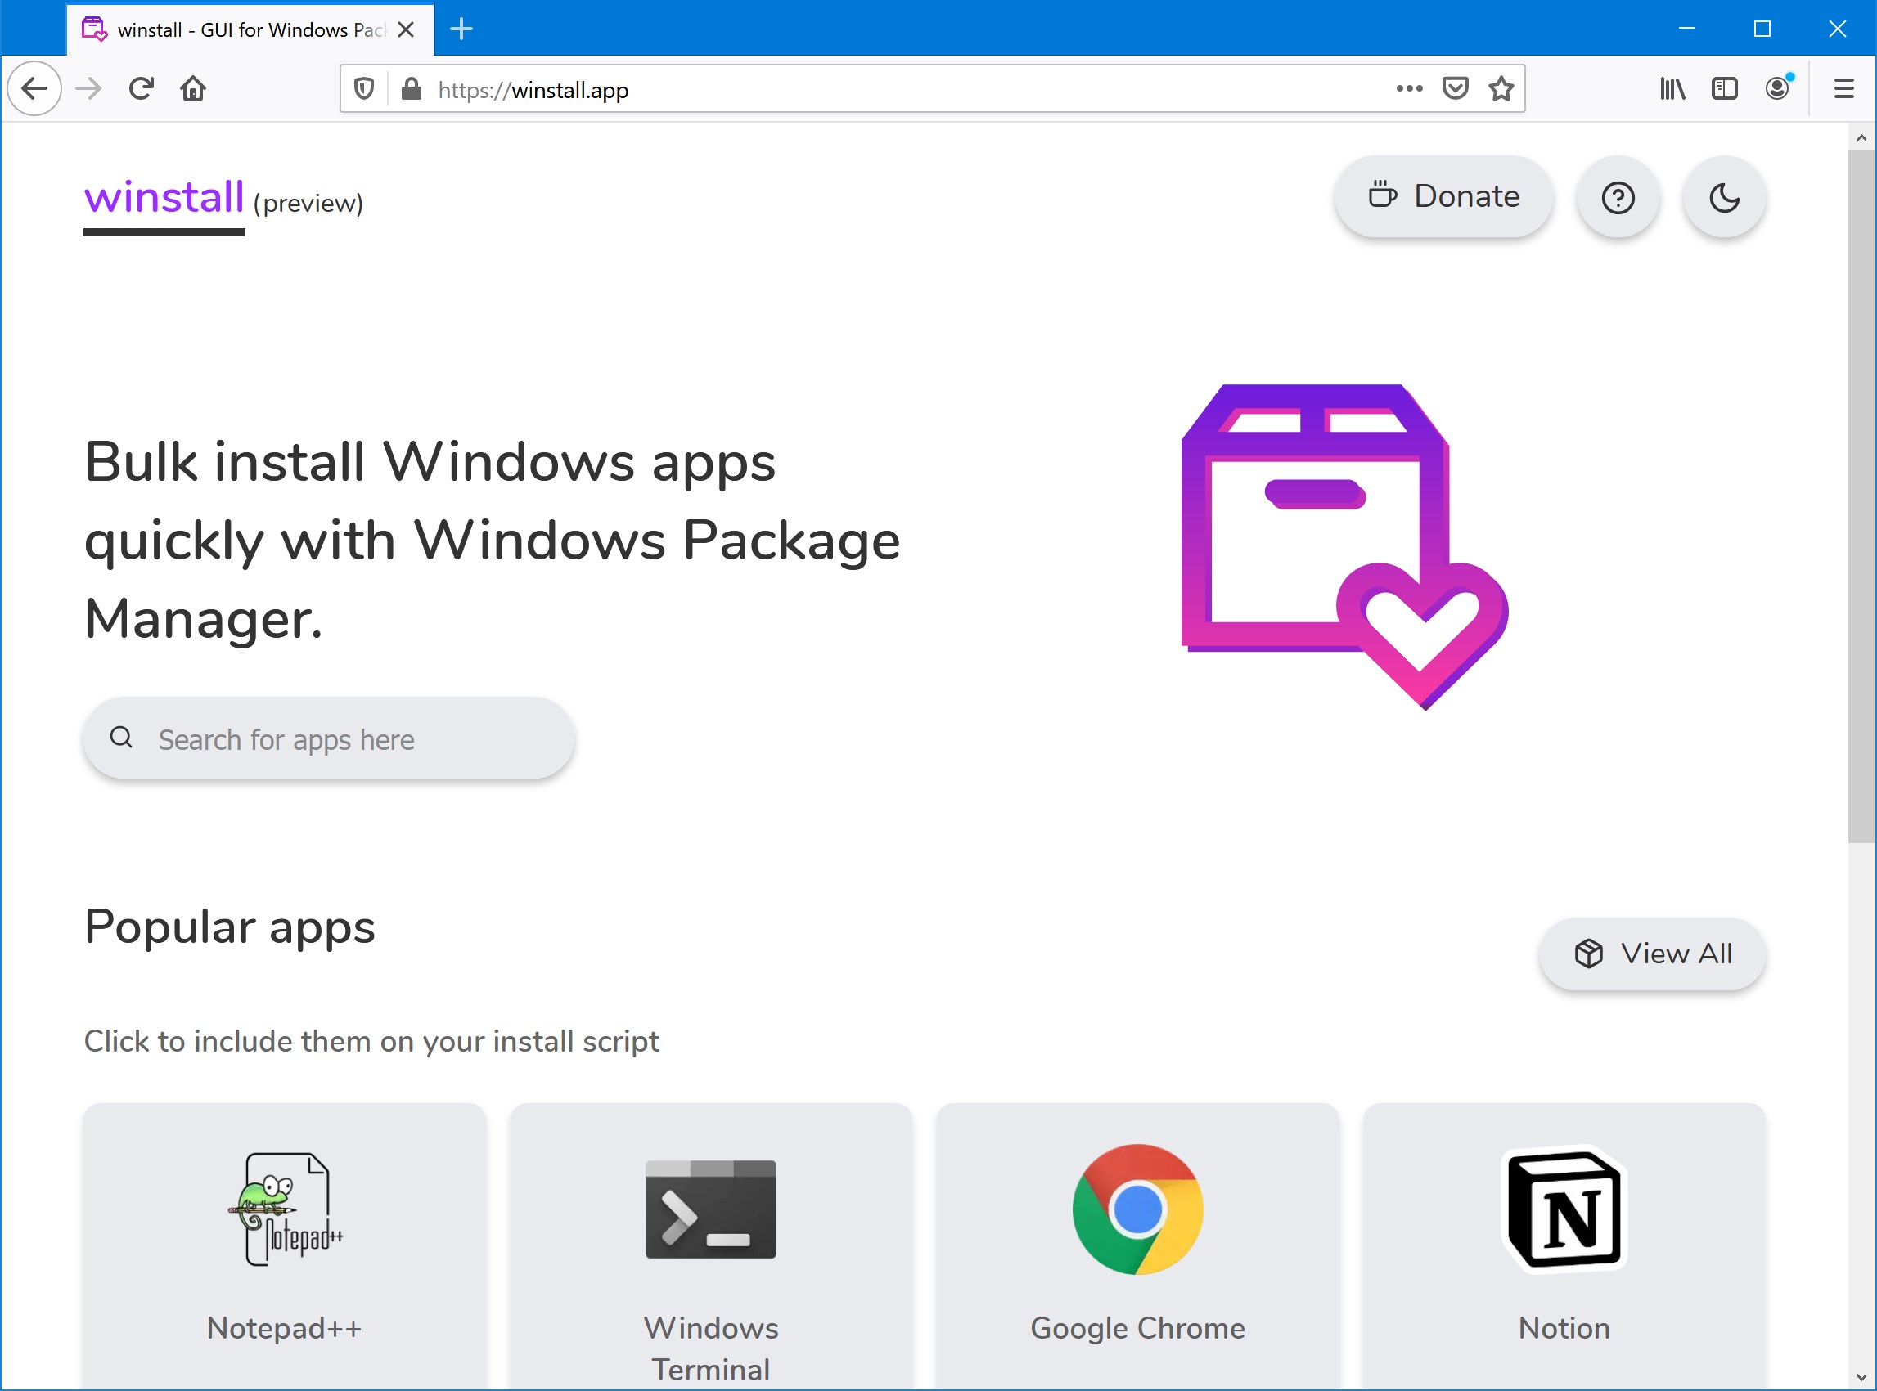1877x1391 pixels.
Task: Reload the winstall page
Action: click(141, 88)
